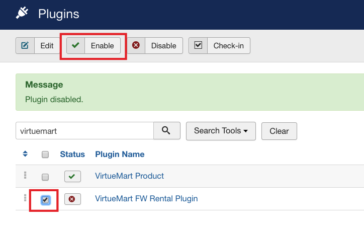Click the Edit pencil icon
The height and width of the screenshot is (232, 364).
(x=25, y=46)
